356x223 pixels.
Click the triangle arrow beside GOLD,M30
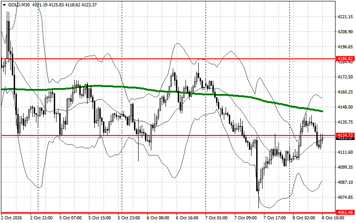5,5
